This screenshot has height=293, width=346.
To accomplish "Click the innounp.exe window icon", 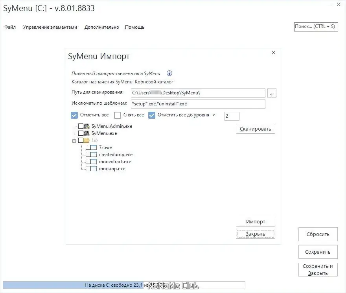I will click(94, 168).
